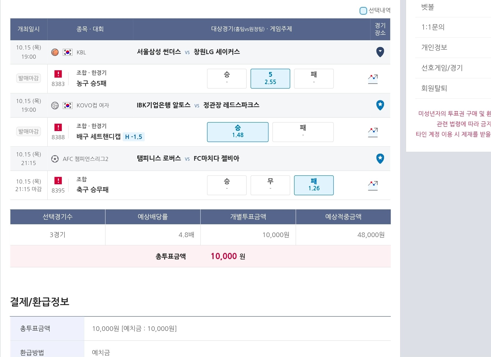This screenshot has height=357, width=491.
Task: Click the volleyball icon beside KOVO컵 여자
Action: pyautogui.click(x=55, y=105)
